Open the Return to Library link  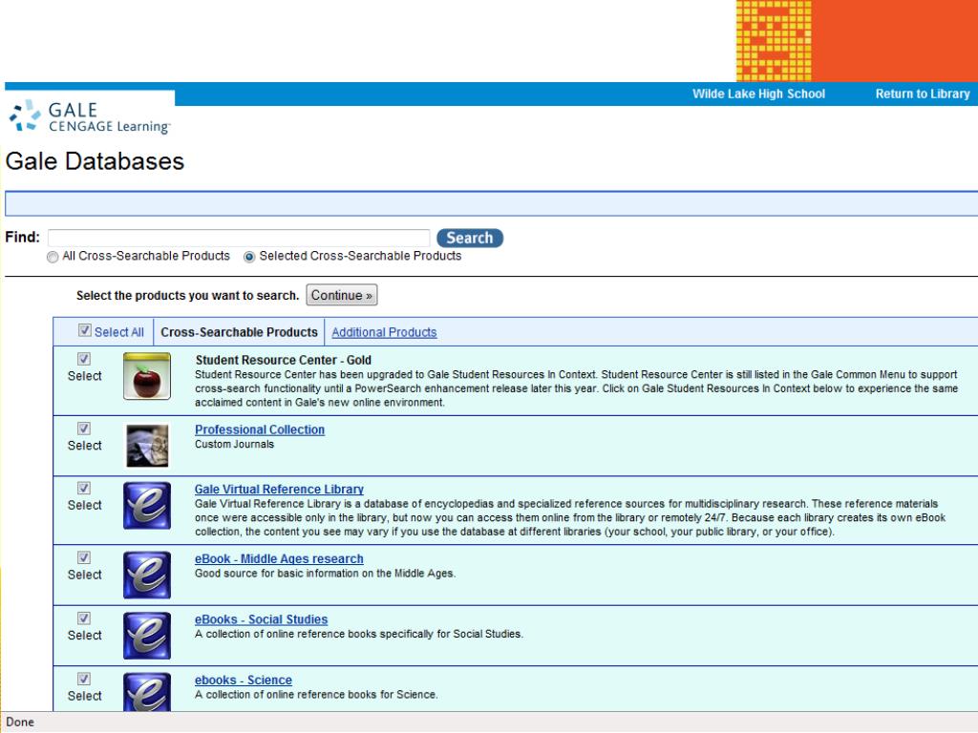[923, 94]
